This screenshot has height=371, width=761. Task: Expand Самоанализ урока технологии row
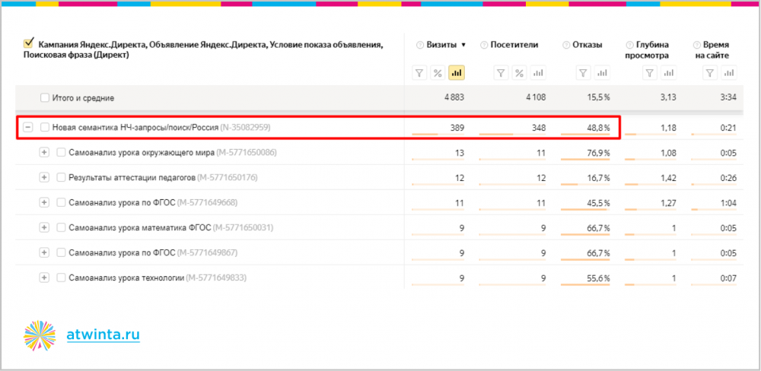click(44, 278)
